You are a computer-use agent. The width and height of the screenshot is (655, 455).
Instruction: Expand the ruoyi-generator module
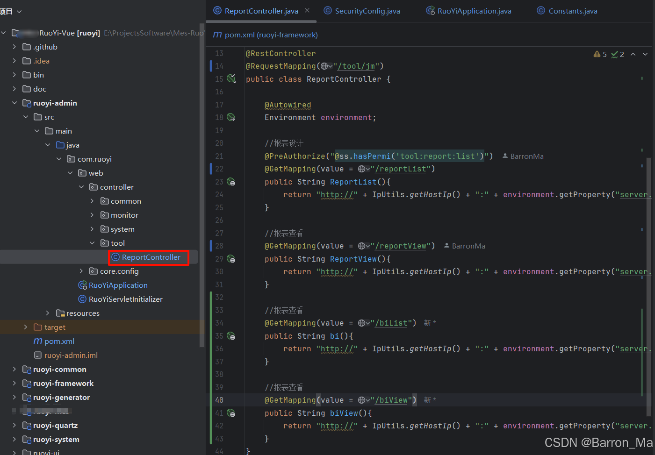click(x=14, y=397)
